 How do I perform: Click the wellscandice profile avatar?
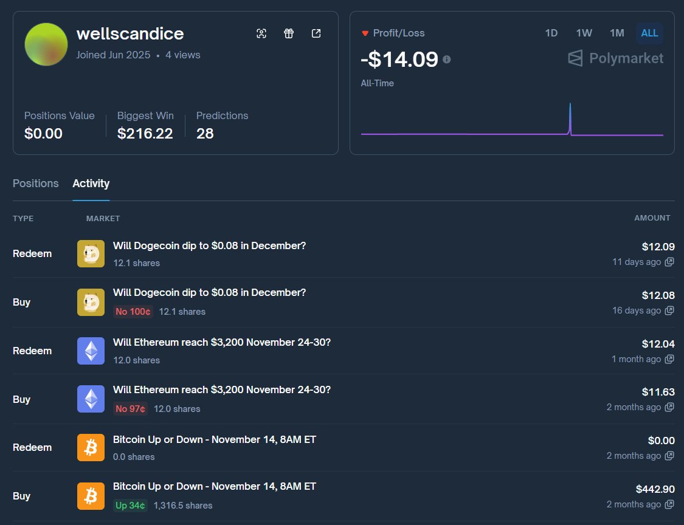[46, 44]
